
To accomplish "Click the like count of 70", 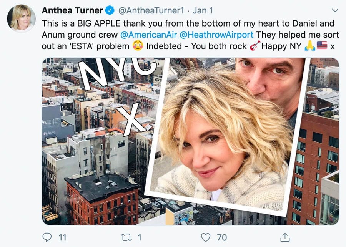I will point(222,237).
